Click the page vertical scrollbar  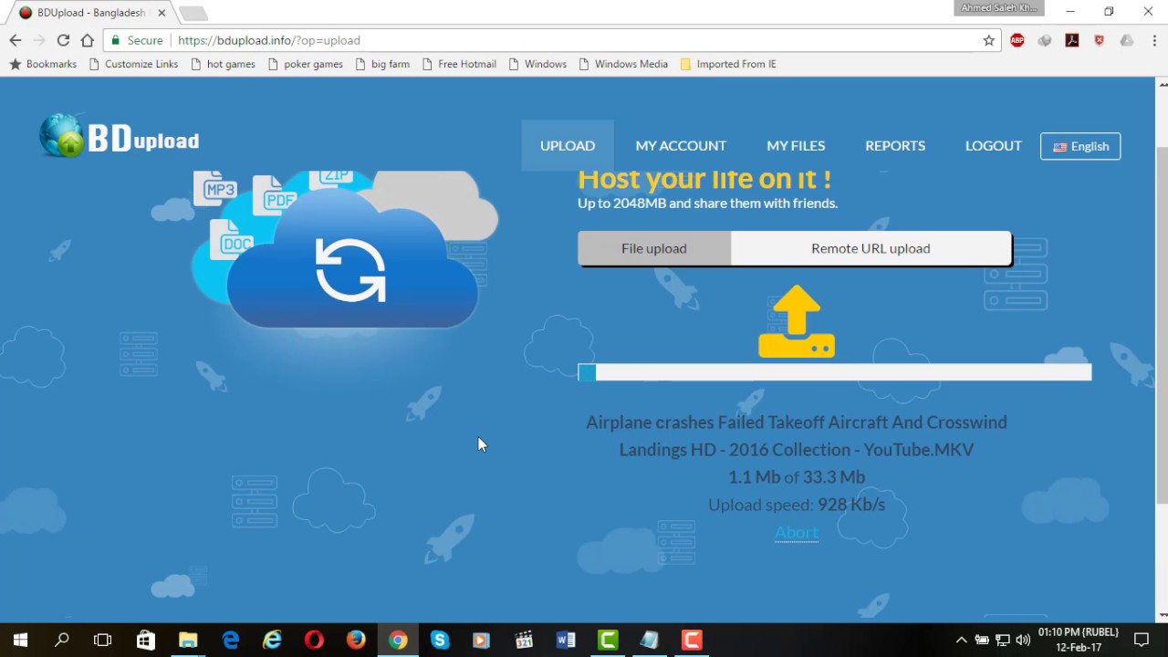pyautogui.click(x=1162, y=325)
